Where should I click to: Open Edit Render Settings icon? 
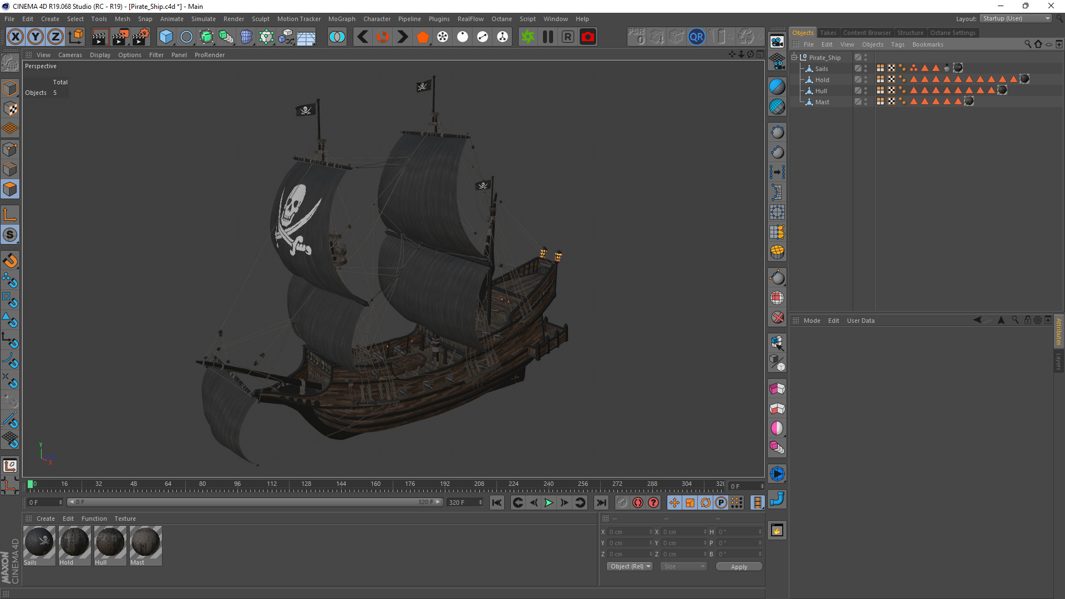(x=140, y=37)
